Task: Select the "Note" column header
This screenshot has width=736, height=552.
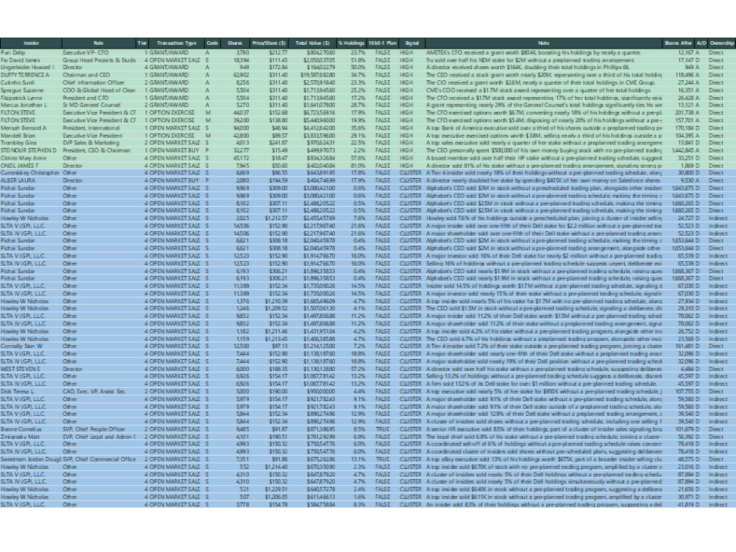Action: point(544,43)
